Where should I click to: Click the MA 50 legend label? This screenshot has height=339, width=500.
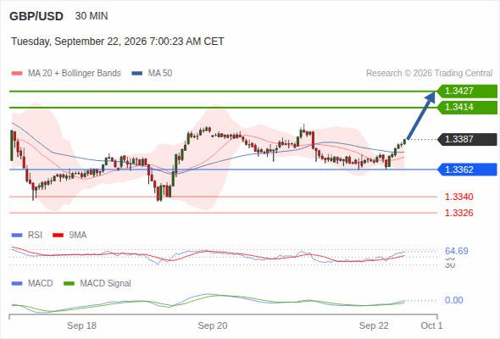pos(160,74)
